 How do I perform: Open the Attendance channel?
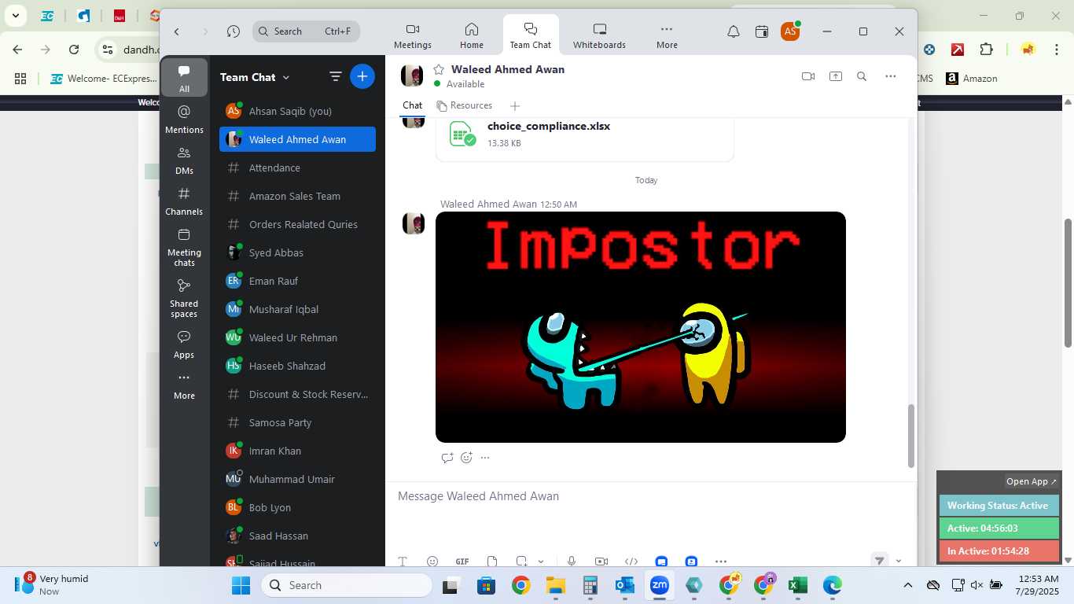pyautogui.click(x=297, y=168)
